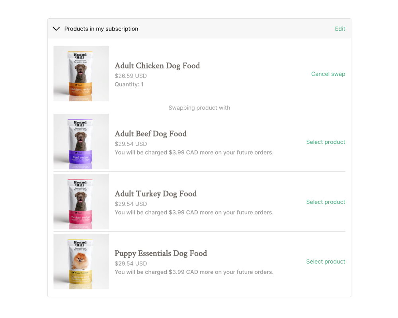The image size is (398, 318).
Task: Open the Adult Turkey Dog Food image
Action: pos(81,202)
